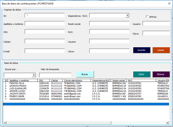Image resolution: width=173 pixels, height=127 pixels.
Task: Click the purple Eliminar button
Action: click(161, 74)
